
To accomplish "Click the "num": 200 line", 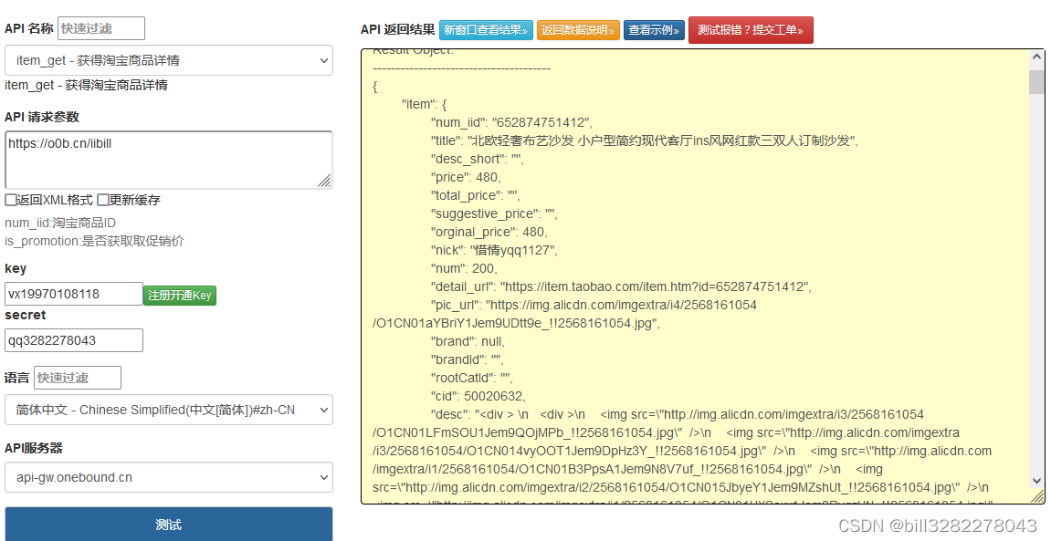I will tap(464, 268).
